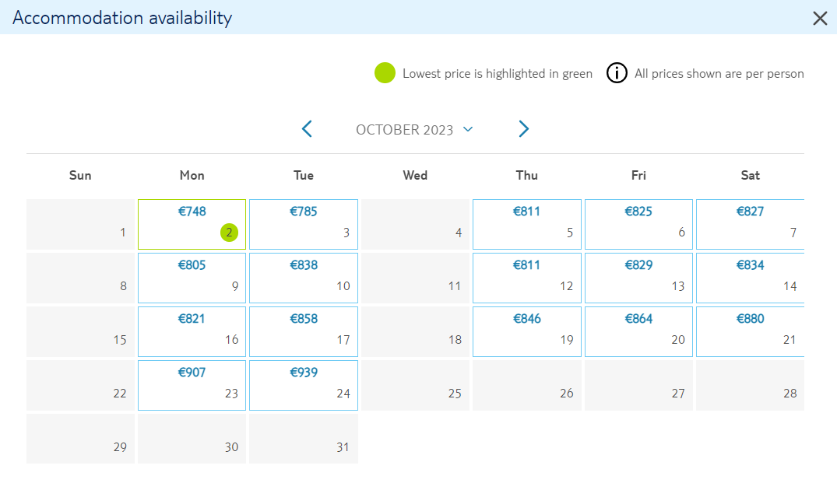Pick Saturday 21 October for €880
This screenshot has width=837, height=483.
(750, 331)
